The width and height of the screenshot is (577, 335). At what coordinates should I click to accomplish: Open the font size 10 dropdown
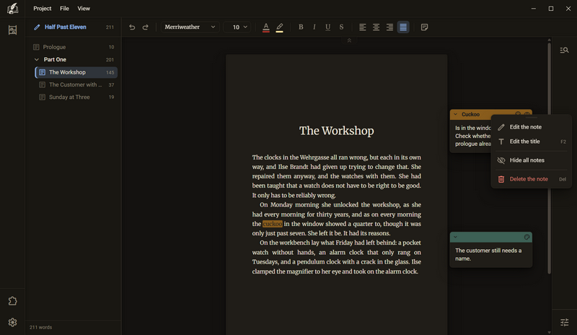pyautogui.click(x=237, y=27)
